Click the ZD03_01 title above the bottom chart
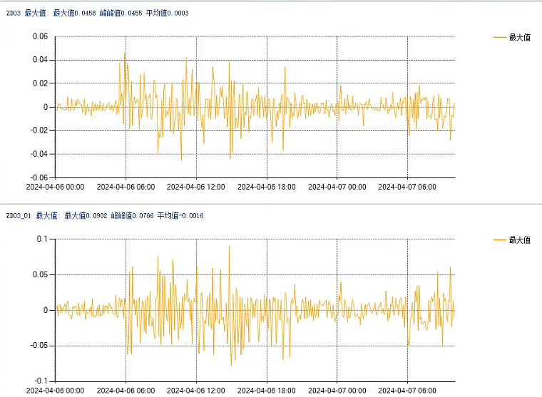This screenshot has width=542, height=397. (x=18, y=215)
